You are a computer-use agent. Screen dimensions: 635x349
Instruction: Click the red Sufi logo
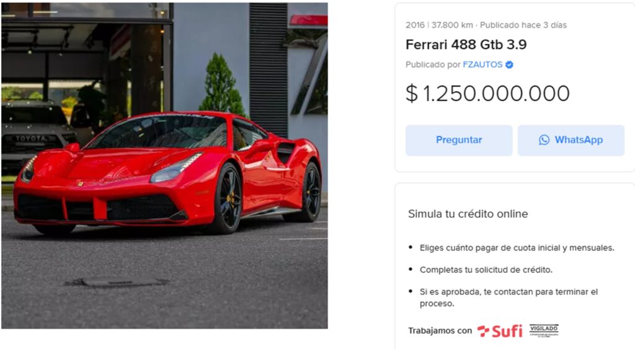[x=500, y=331]
